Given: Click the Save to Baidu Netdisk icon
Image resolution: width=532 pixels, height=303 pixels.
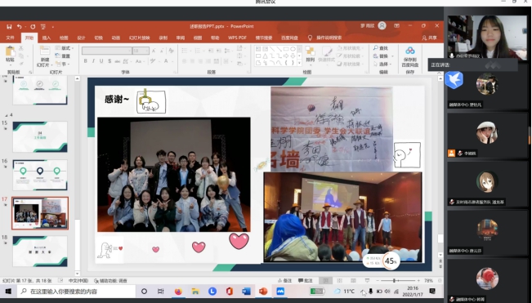Looking at the screenshot, I should tap(410, 51).
